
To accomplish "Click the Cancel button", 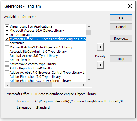I will coord(121,27).
